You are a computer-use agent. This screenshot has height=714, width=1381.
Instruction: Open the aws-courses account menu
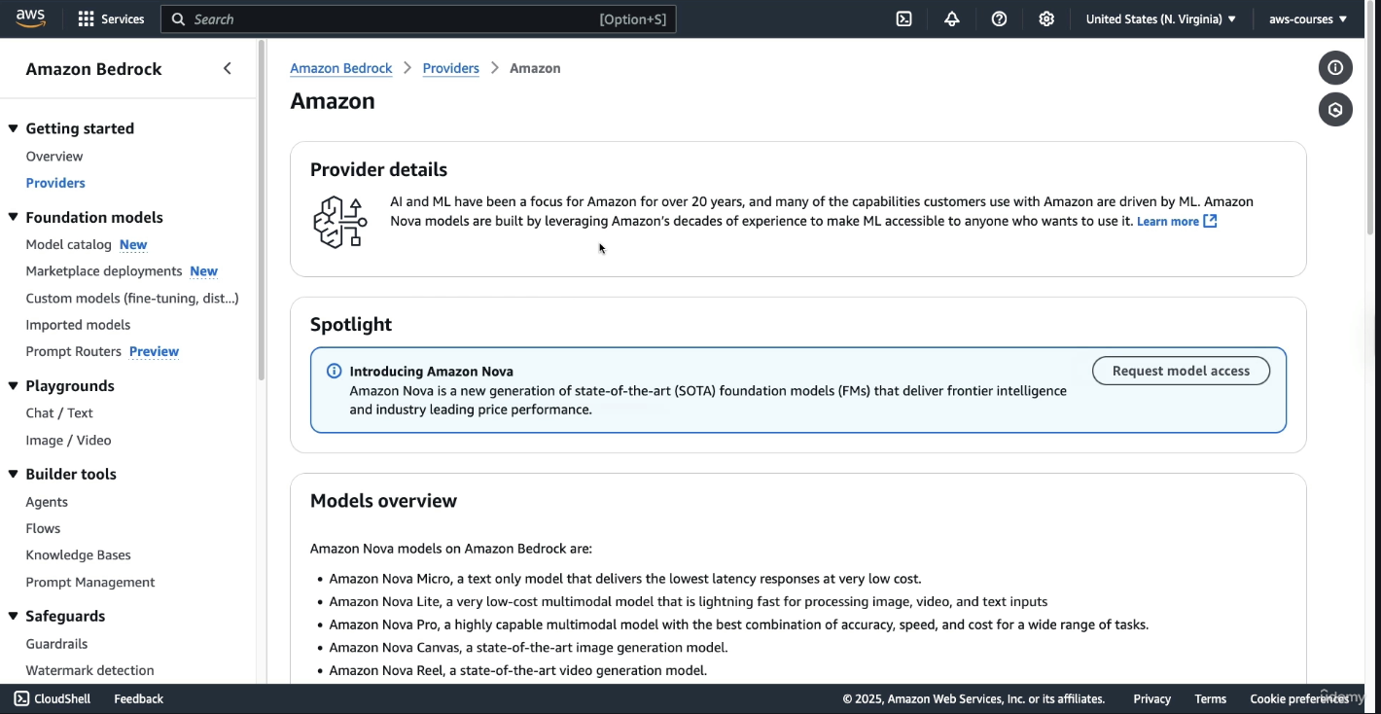(1308, 18)
